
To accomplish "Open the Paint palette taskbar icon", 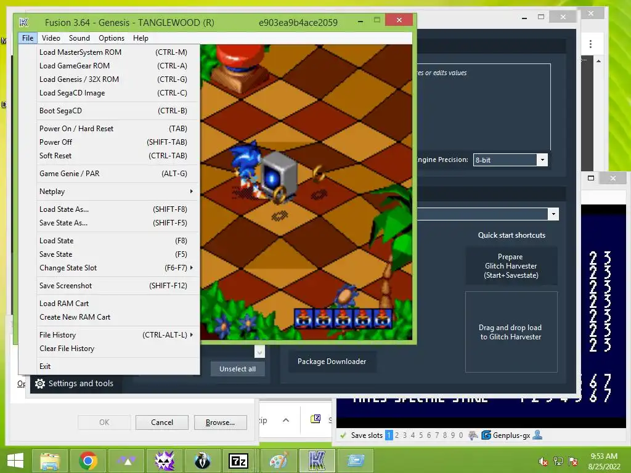I will pos(279,461).
